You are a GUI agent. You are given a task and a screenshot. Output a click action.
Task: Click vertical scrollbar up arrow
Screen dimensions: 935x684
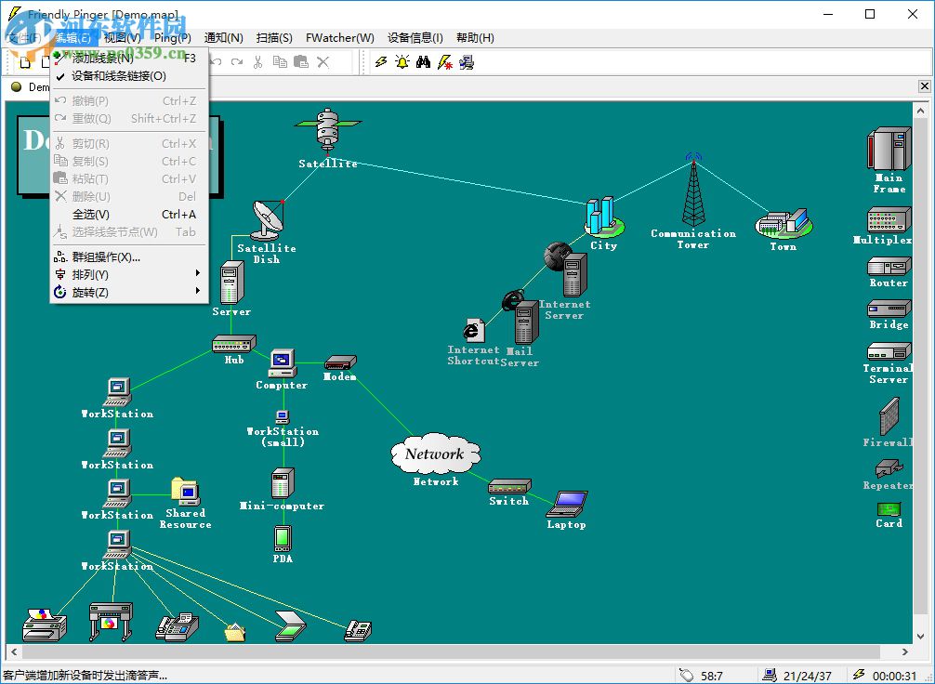point(920,111)
